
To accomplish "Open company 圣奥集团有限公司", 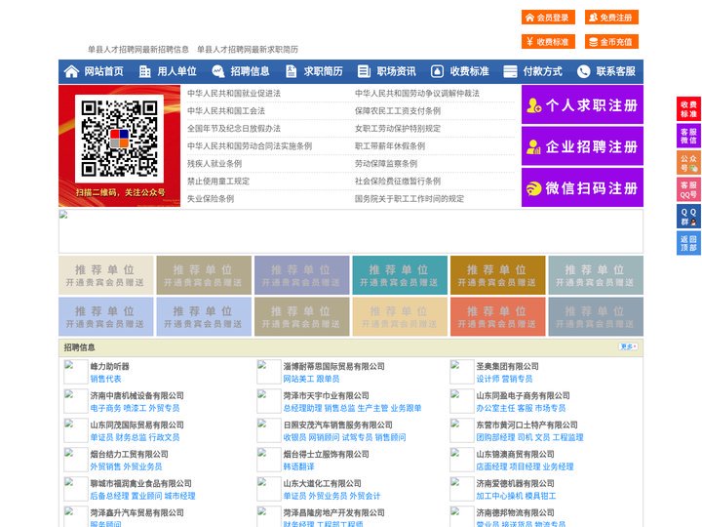I will point(507,366).
